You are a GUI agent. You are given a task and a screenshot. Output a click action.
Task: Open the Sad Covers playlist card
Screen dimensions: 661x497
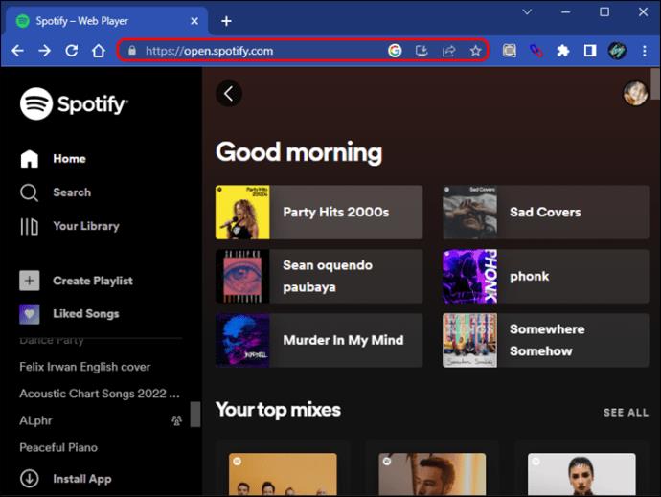(546, 212)
